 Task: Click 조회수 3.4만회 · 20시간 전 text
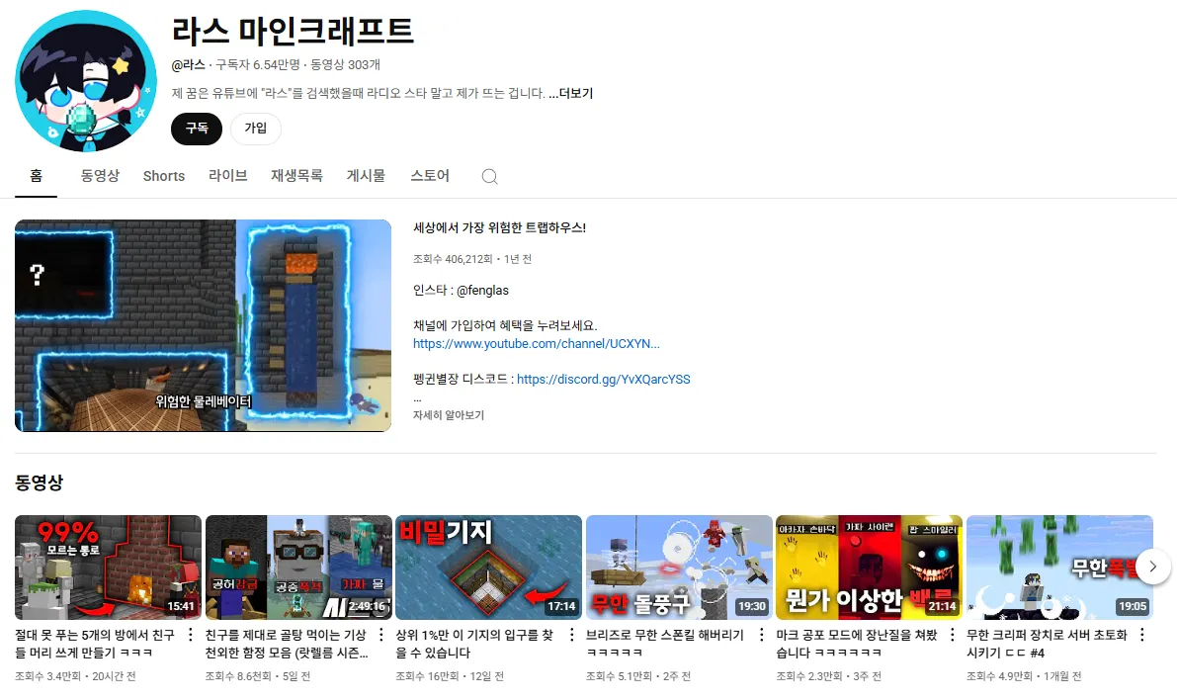point(75,676)
